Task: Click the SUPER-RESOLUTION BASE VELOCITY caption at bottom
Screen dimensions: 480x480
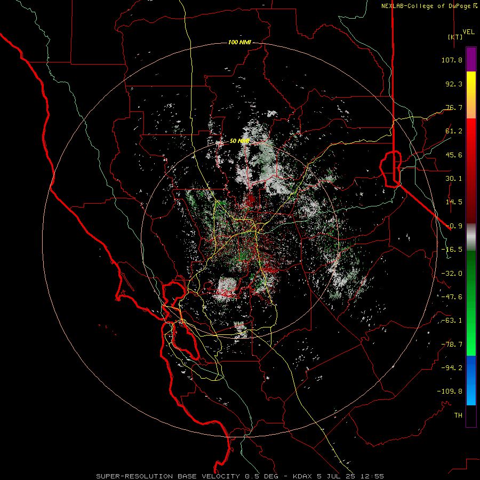Action: tap(240, 476)
